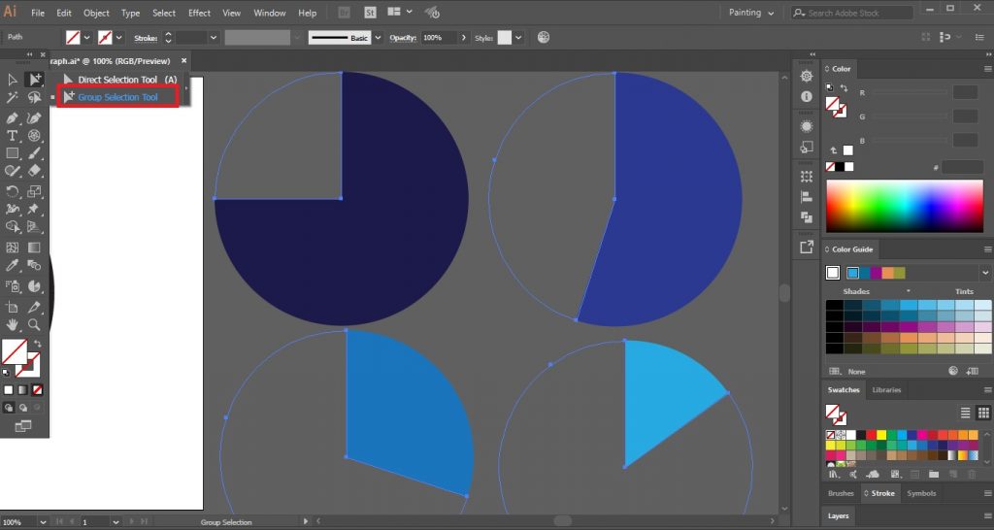Switch Swatches panel to thumbnail view

(x=983, y=413)
